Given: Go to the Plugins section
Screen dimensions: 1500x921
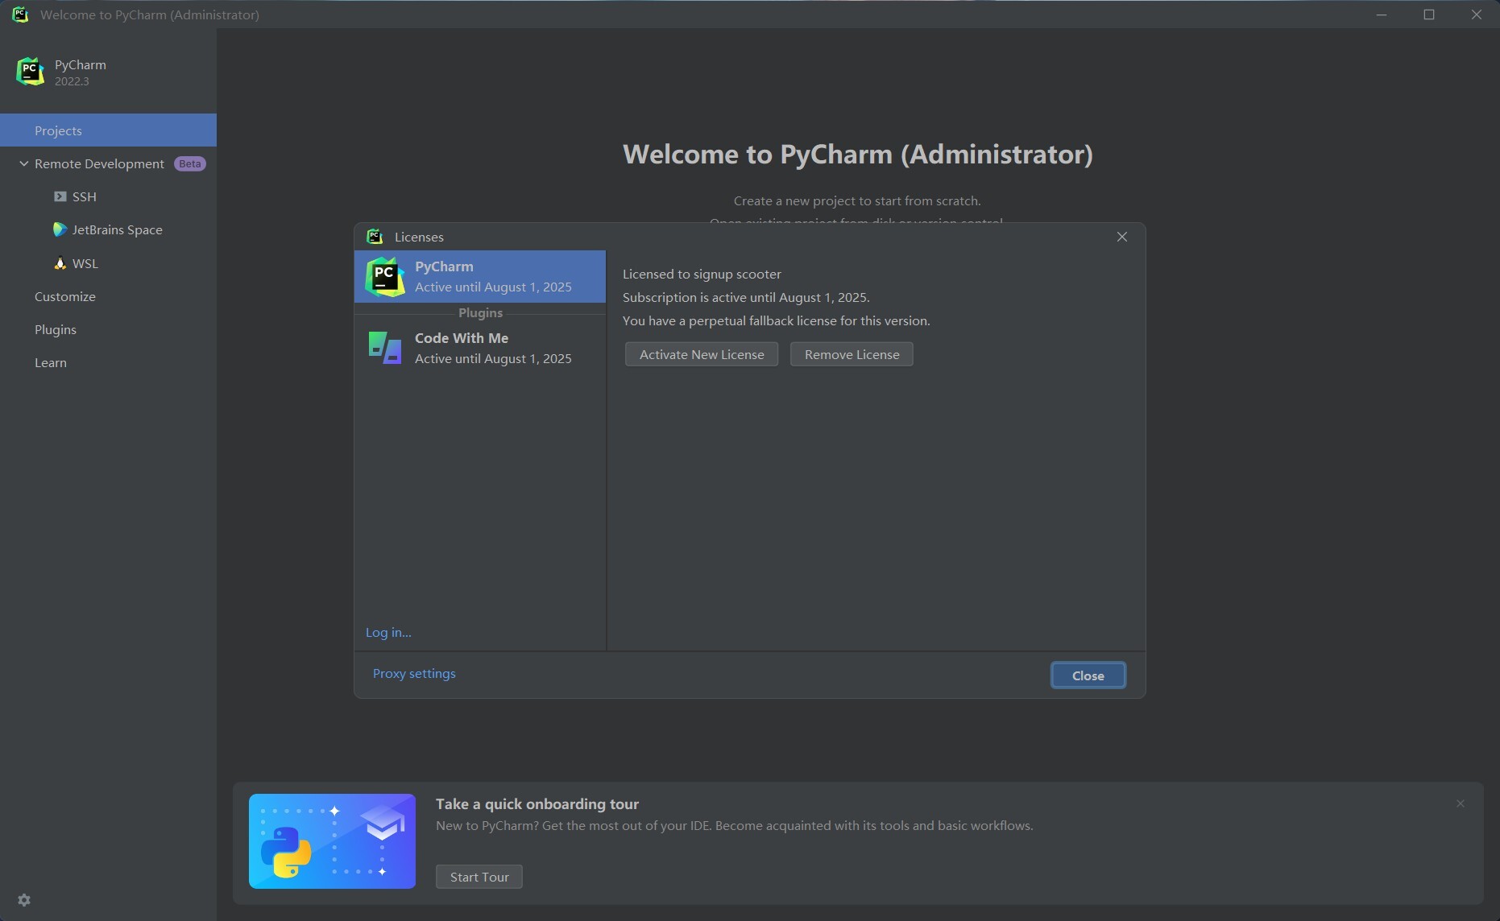Looking at the screenshot, I should click(x=56, y=329).
